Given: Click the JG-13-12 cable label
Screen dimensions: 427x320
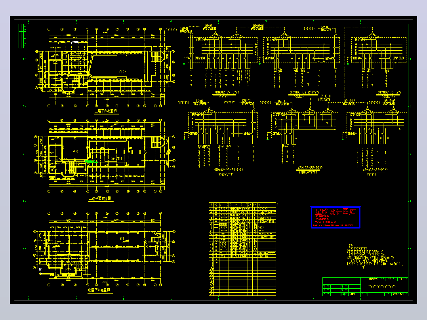Looking at the screenshot, I should 350,101.
